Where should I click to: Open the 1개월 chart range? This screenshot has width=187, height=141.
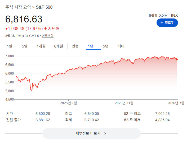pos(41,46)
